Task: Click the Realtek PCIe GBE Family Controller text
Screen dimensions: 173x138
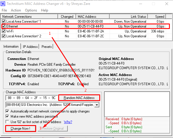Action: (x=52, y=65)
